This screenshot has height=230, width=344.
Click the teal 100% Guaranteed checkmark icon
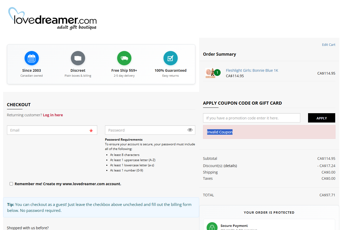coord(170,58)
